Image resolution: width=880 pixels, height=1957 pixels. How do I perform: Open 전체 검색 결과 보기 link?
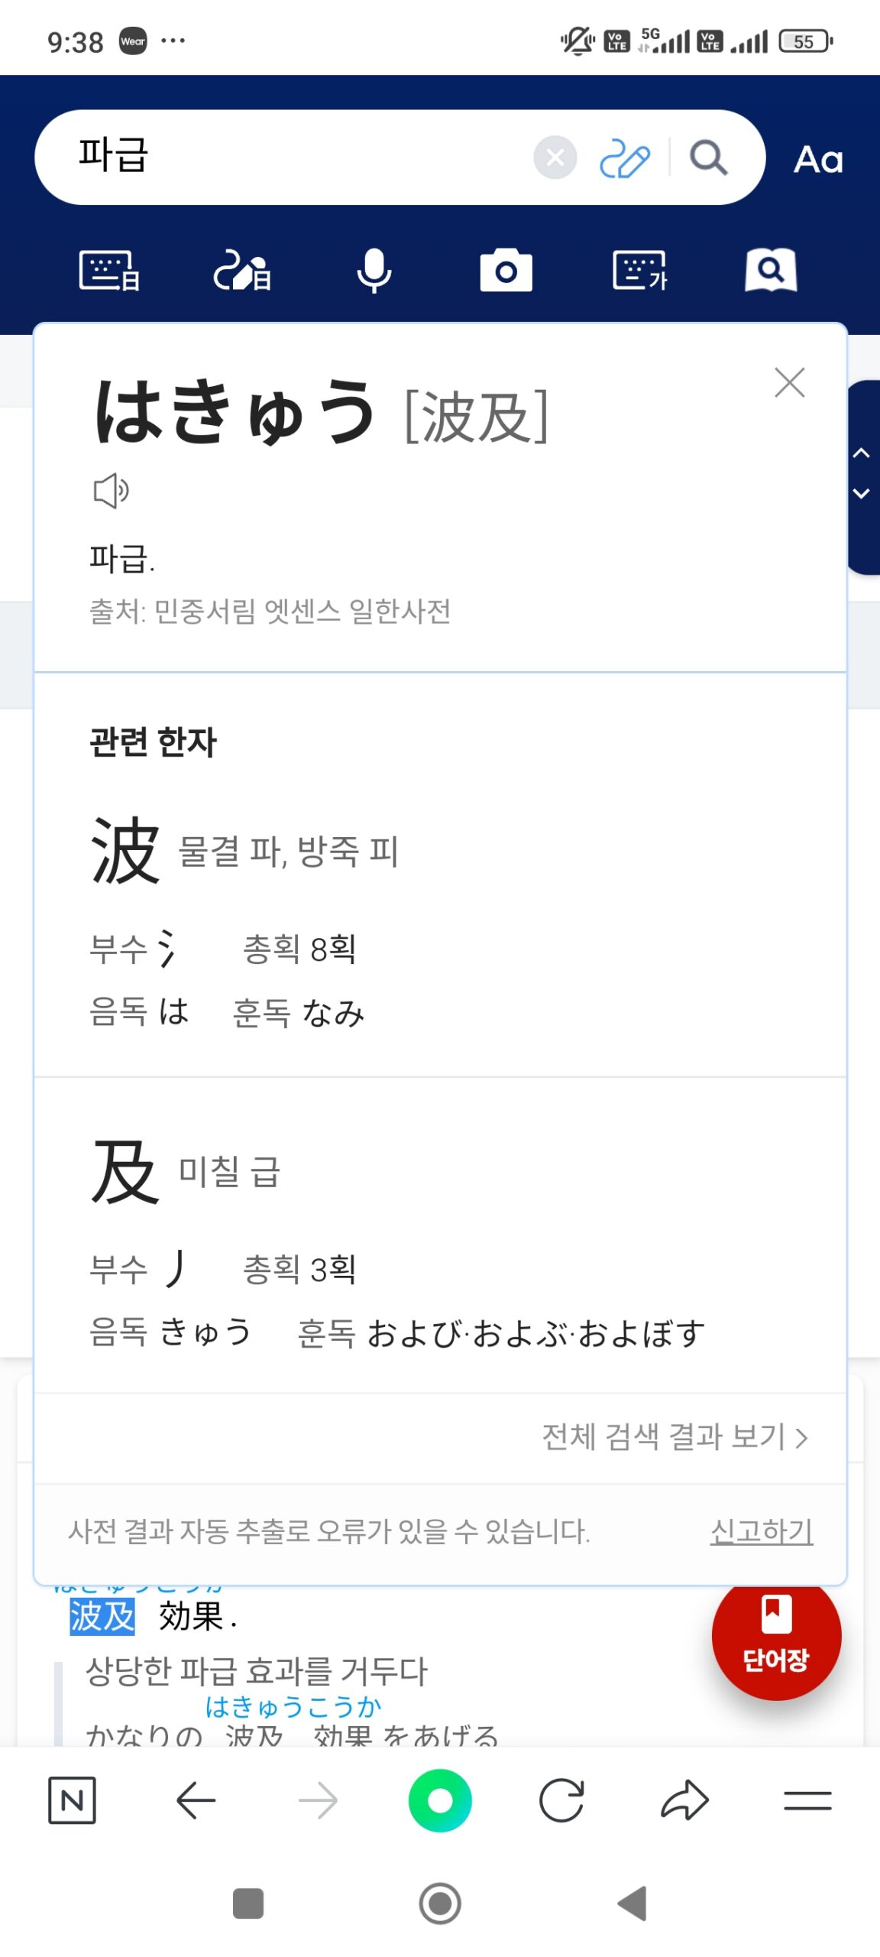click(674, 1436)
